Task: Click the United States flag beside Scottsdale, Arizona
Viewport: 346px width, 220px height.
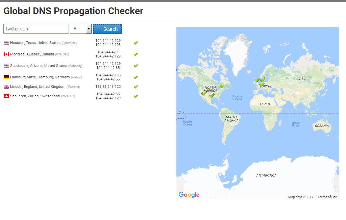Action: 6,66
